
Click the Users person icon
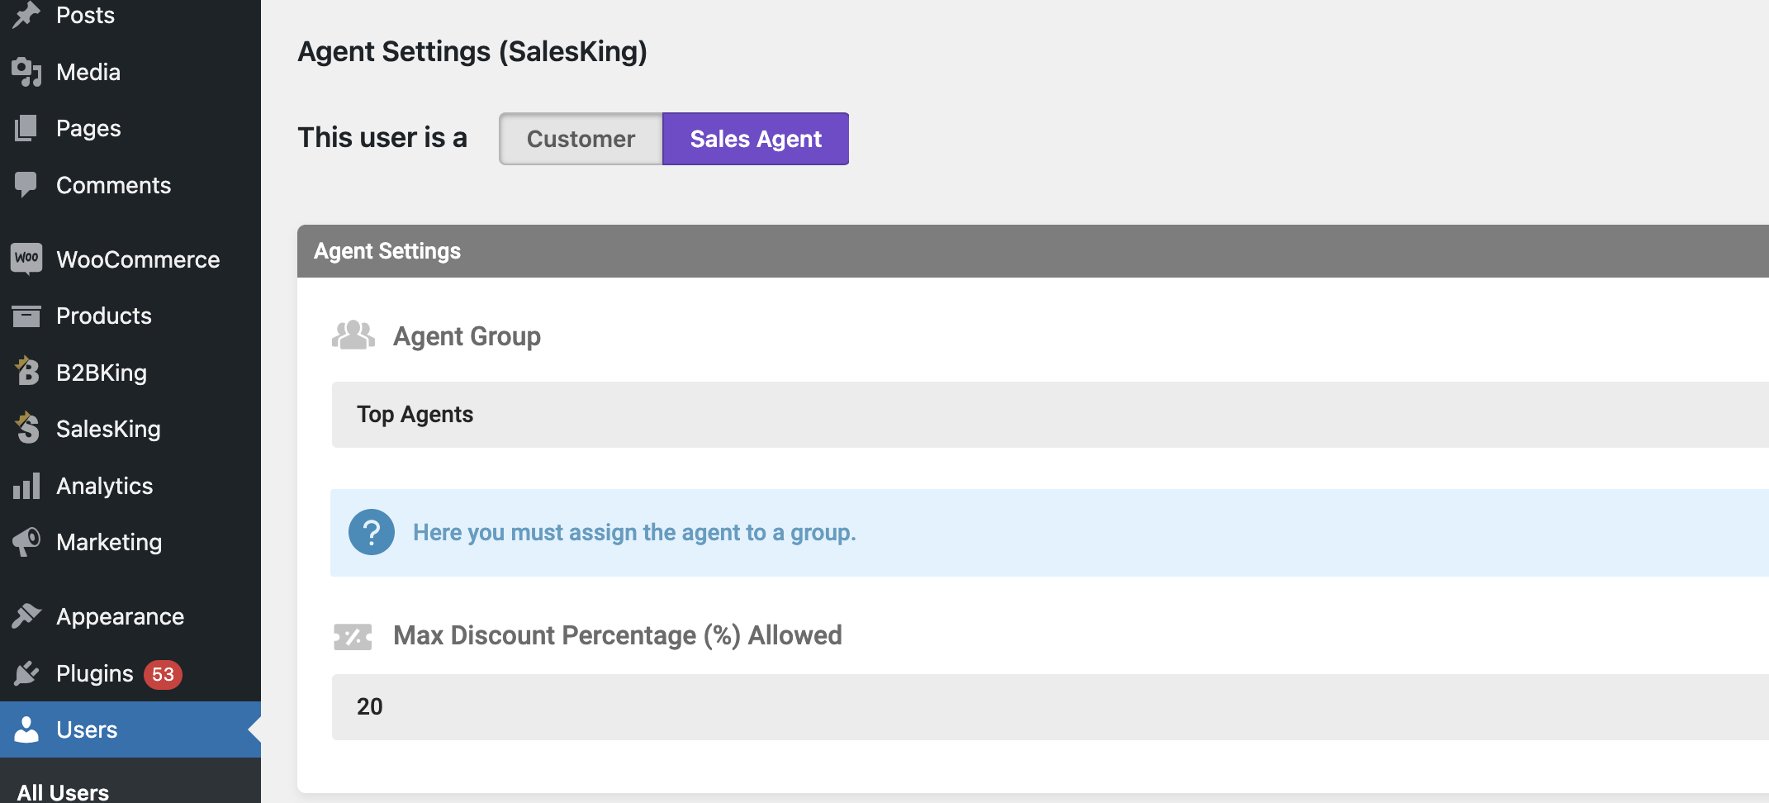click(x=26, y=729)
